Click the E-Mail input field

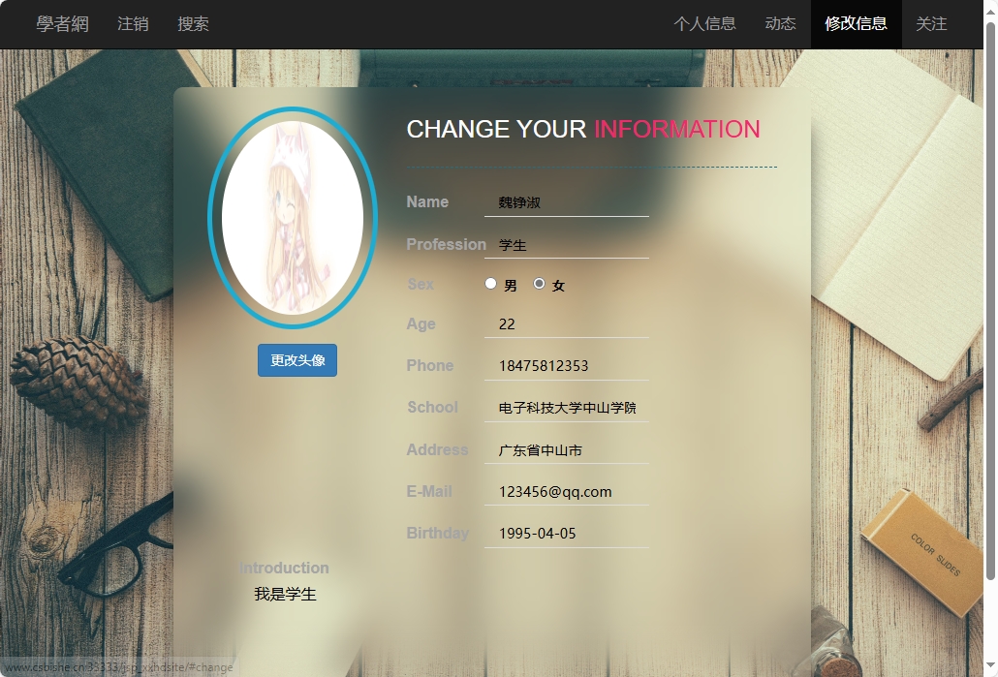[x=567, y=491]
